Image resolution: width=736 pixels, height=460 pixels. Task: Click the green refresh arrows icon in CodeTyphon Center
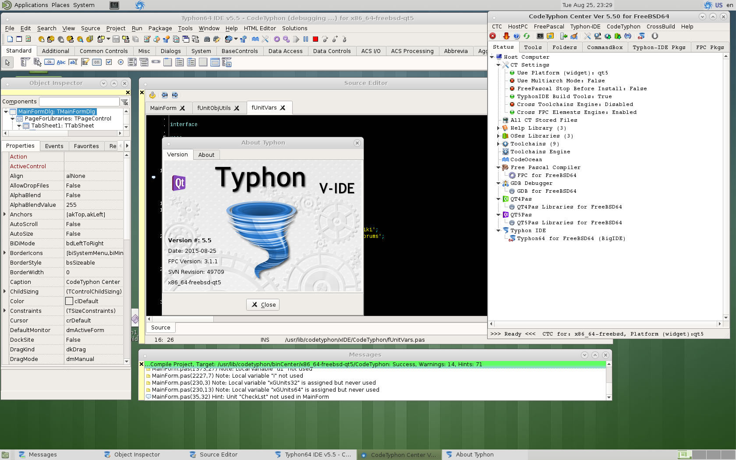(x=527, y=36)
